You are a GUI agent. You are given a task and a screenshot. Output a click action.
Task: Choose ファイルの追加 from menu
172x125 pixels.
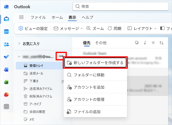pyautogui.click(x=95, y=112)
